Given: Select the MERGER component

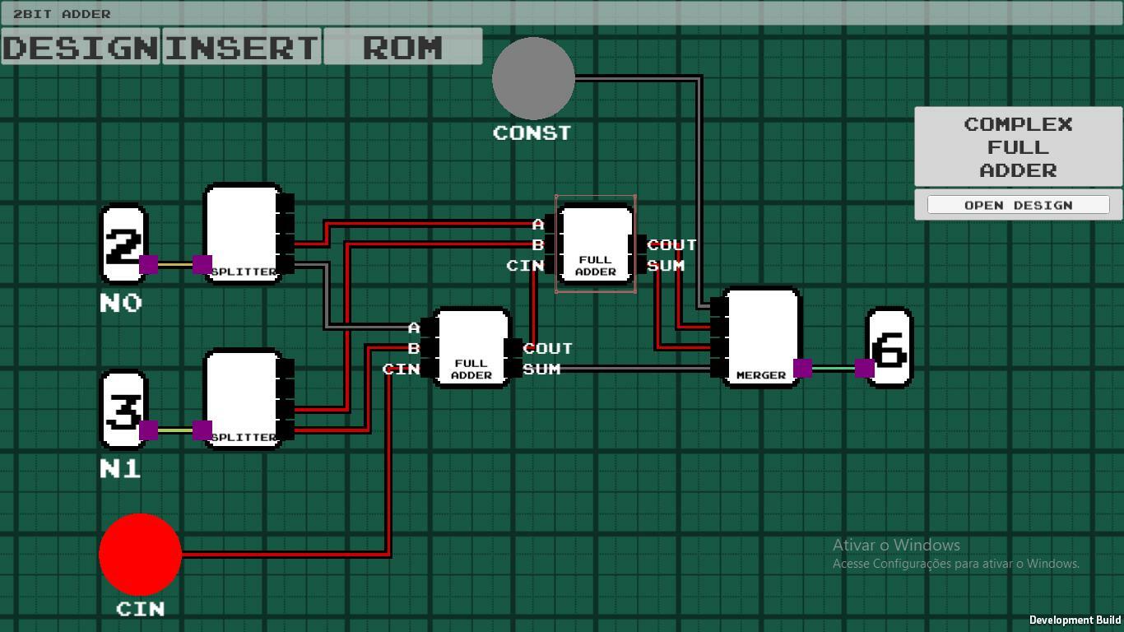Looking at the screenshot, I should pyautogui.click(x=761, y=337).
